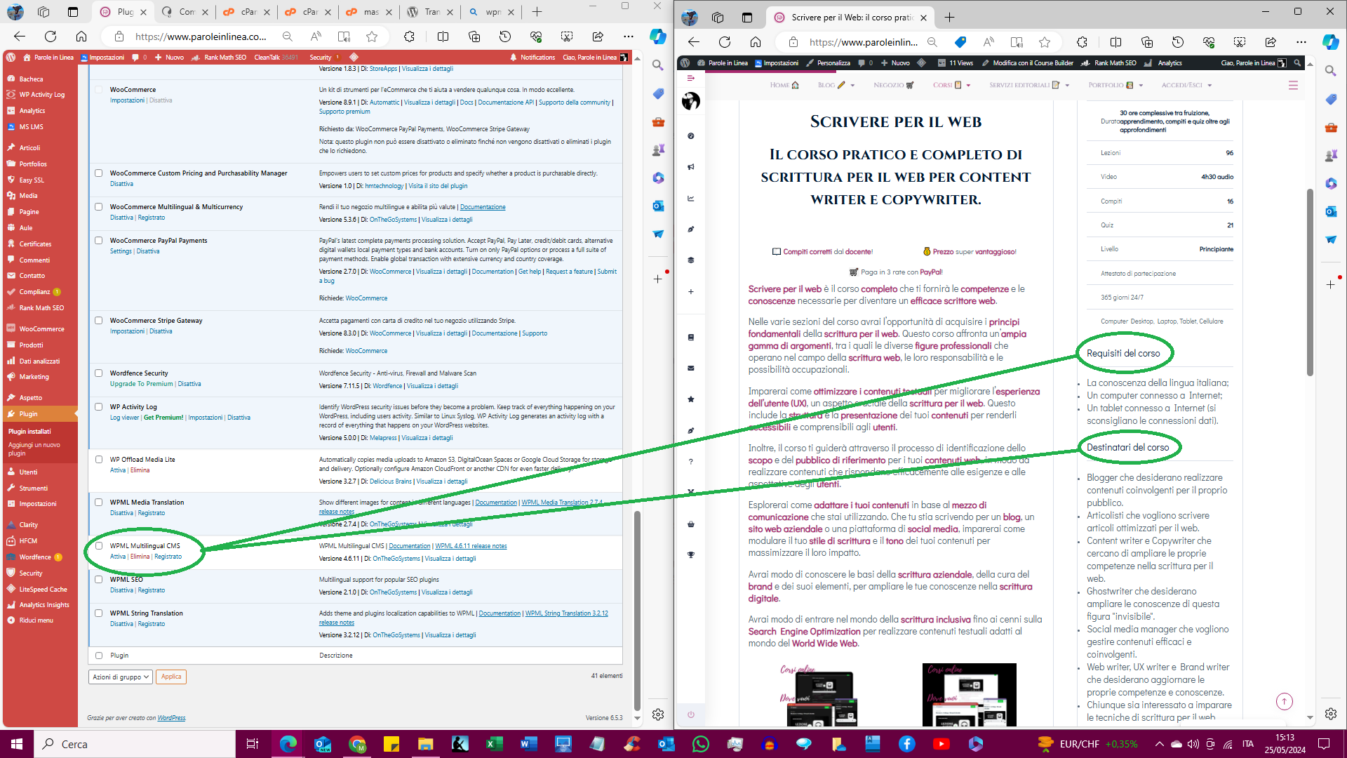
Task: Click the hamburger menu icon on course page
Action: click(x=1293, y=85)
